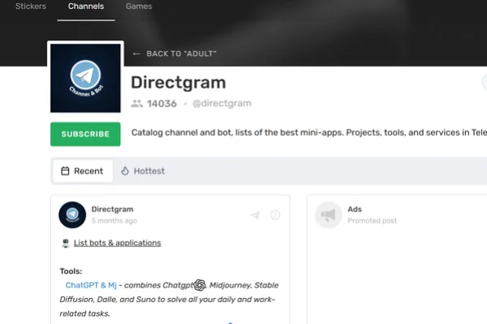Open post in Telegram paper plane icon
The height and width of the screenshot is (324, 487).
(x=256, y=215)
